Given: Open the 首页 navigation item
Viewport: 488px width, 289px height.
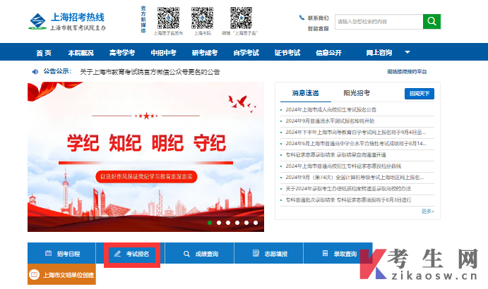Looking at the screenshot, I should click(x=44, y=53).
